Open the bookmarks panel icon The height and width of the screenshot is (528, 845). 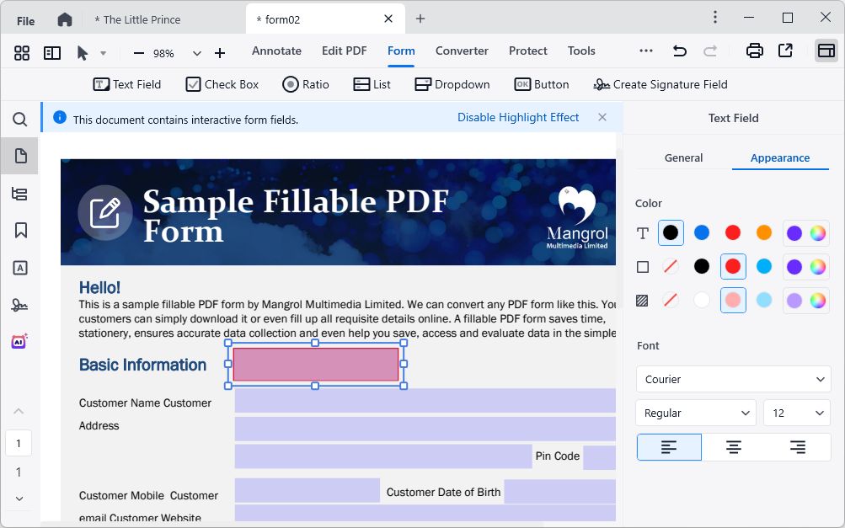click(20, 230)
